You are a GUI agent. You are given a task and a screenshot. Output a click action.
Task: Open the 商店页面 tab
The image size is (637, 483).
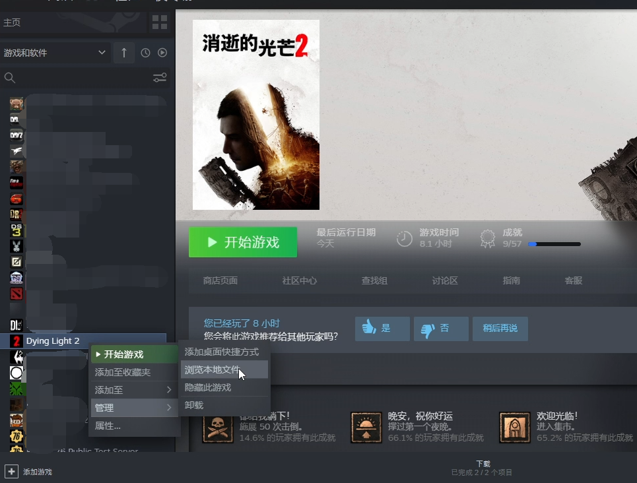(220, 280)
